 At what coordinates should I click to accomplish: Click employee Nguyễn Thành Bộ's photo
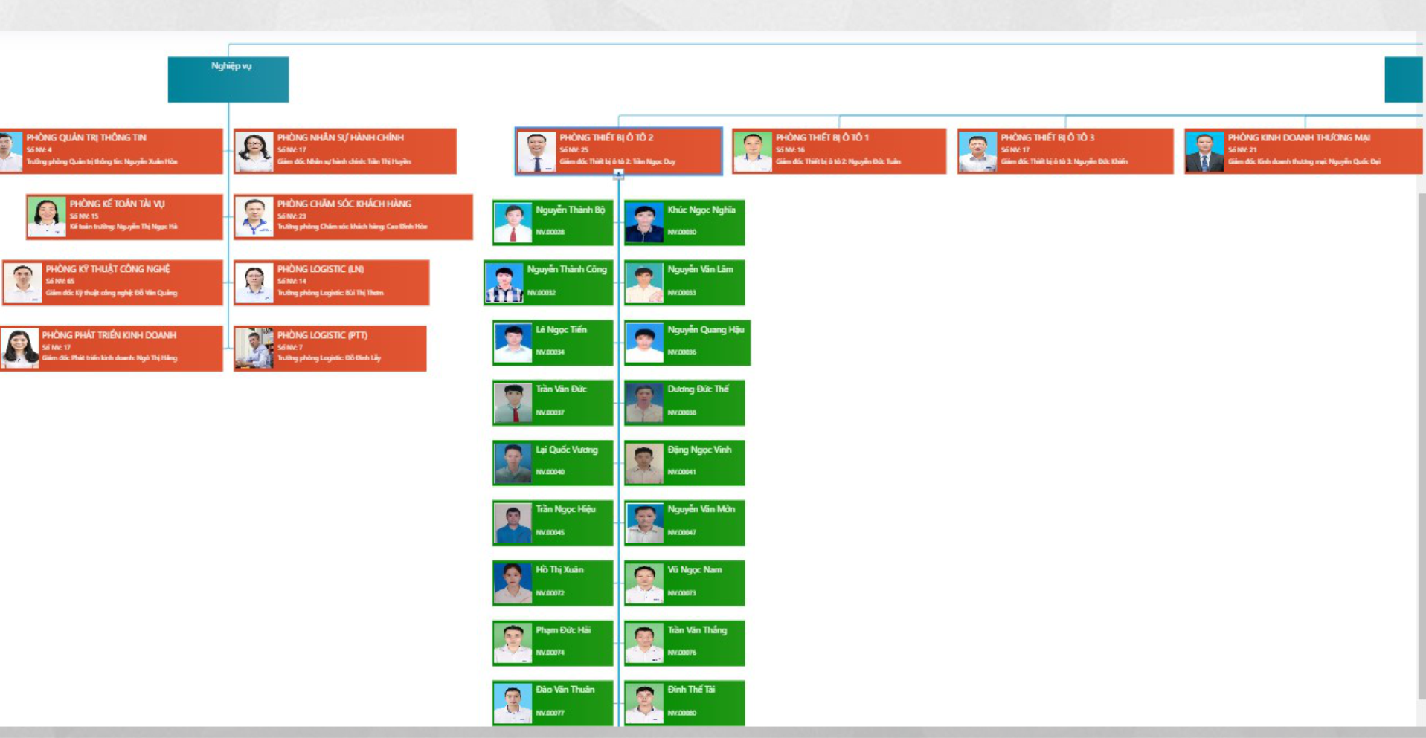pos(513,222)
